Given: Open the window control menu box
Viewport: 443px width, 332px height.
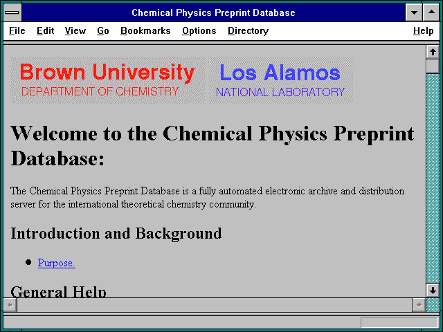Looking at the screenshot, I should [12, 12].
